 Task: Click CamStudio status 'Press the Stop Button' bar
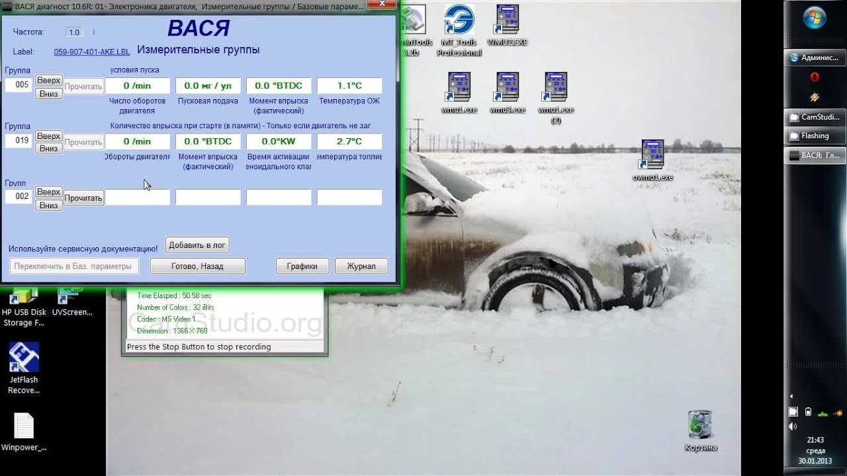(225, 346)
